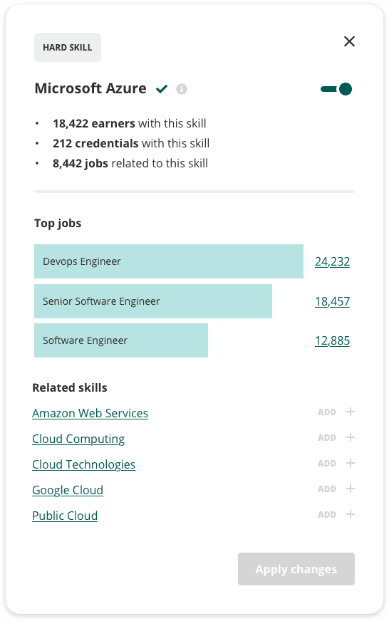Click the '212 credentials' text
Viewport: 389px width, 621px height.
(x=95, y=143)
